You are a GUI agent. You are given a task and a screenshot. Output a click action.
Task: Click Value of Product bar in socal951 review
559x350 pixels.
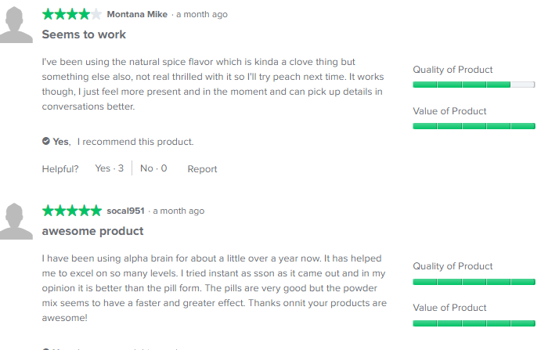click(x=474, y=323)
